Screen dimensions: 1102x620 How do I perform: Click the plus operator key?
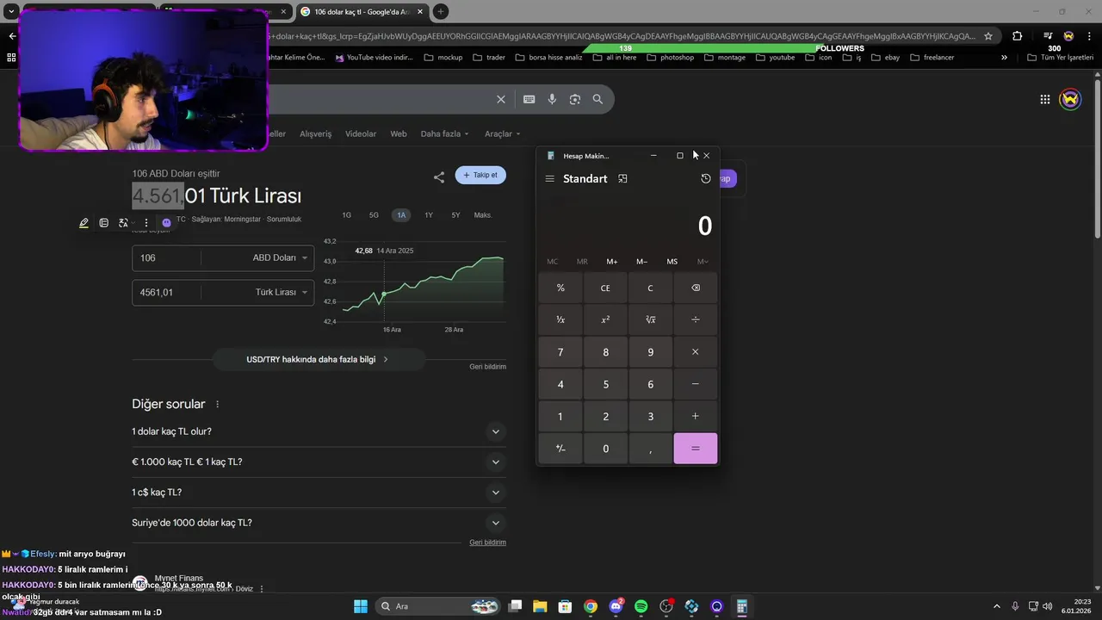[696, 416]
